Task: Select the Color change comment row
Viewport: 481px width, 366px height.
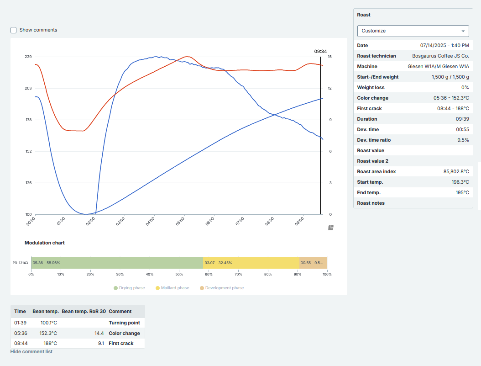Action: coord(78,333)
